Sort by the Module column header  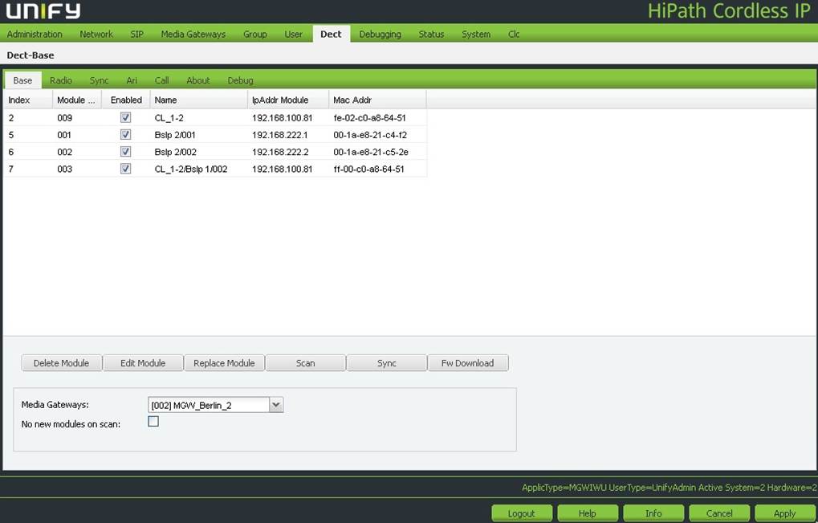(x=77, y=100)
